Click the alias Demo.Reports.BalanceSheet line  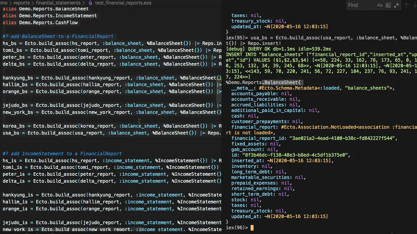pyautogui.click(x=45, y=9)
